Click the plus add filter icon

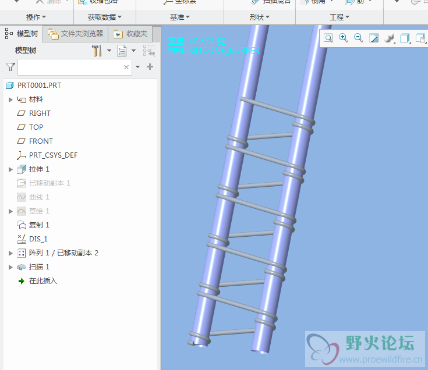tap(150, 67)
